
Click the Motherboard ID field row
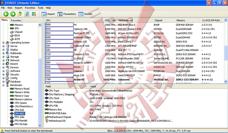[109, 121]
